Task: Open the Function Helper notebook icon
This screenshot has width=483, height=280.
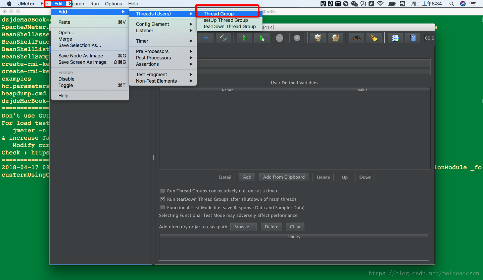Action: (x=395, y=38)
